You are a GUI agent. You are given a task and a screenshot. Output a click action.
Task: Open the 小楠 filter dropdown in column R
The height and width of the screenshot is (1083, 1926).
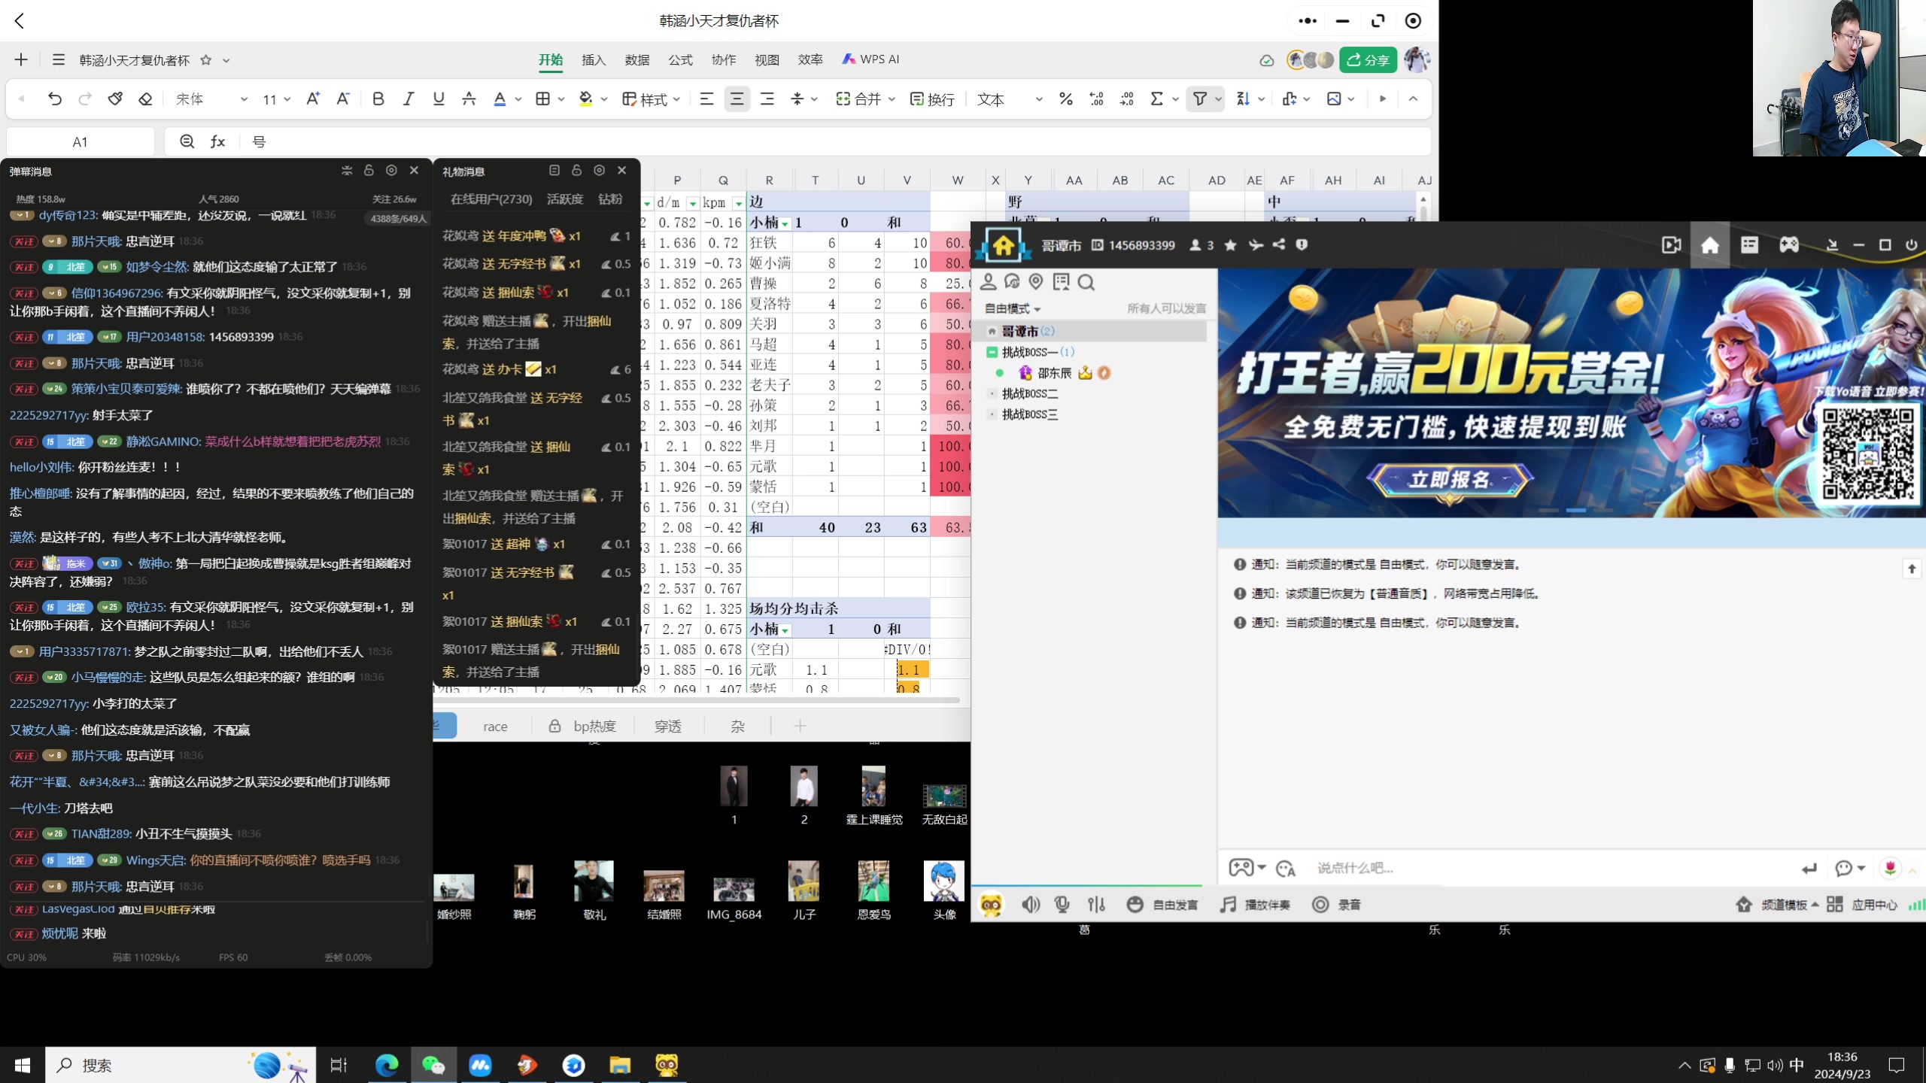785,223
